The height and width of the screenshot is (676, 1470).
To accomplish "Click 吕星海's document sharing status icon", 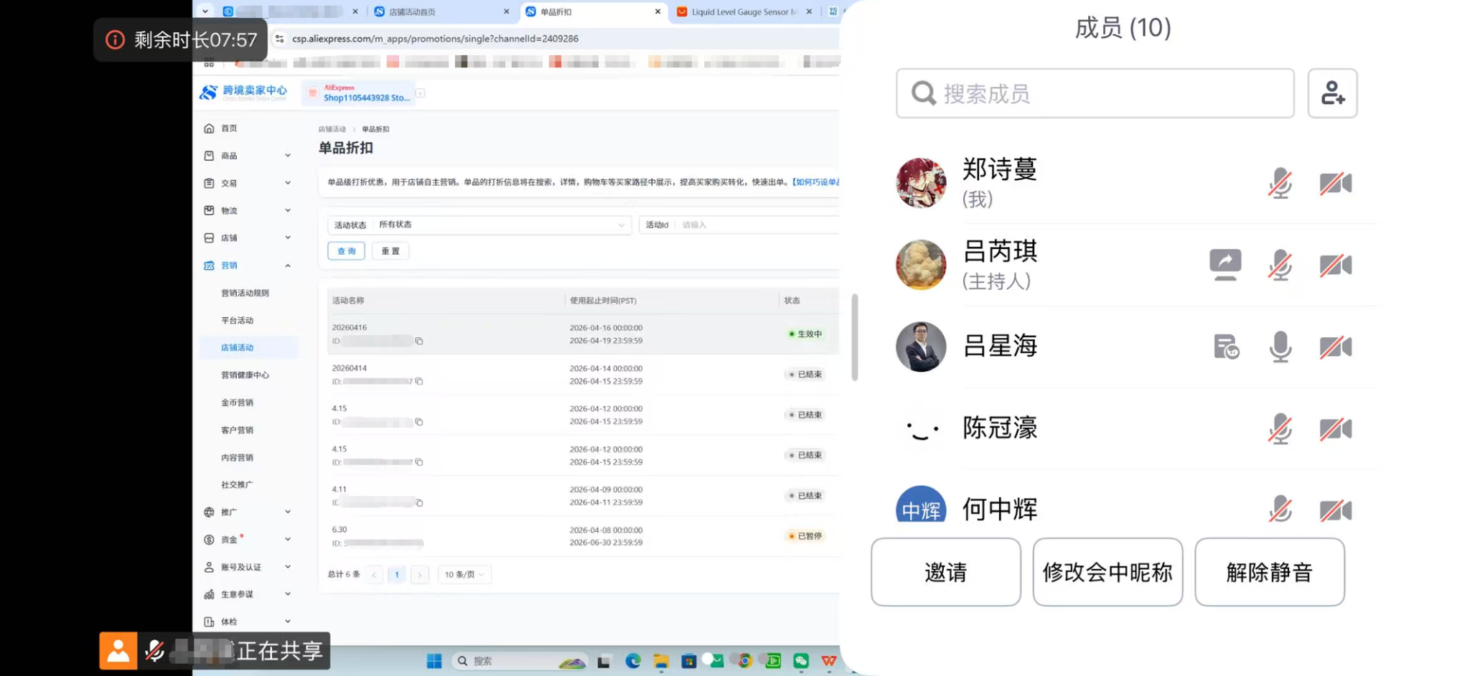I will (x=1226, y=347).
